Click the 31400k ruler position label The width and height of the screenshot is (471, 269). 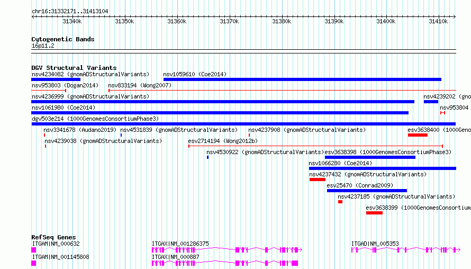tap(386, 21)
